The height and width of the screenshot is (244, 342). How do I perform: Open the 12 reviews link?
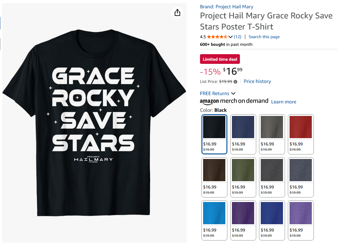point(237,37)
